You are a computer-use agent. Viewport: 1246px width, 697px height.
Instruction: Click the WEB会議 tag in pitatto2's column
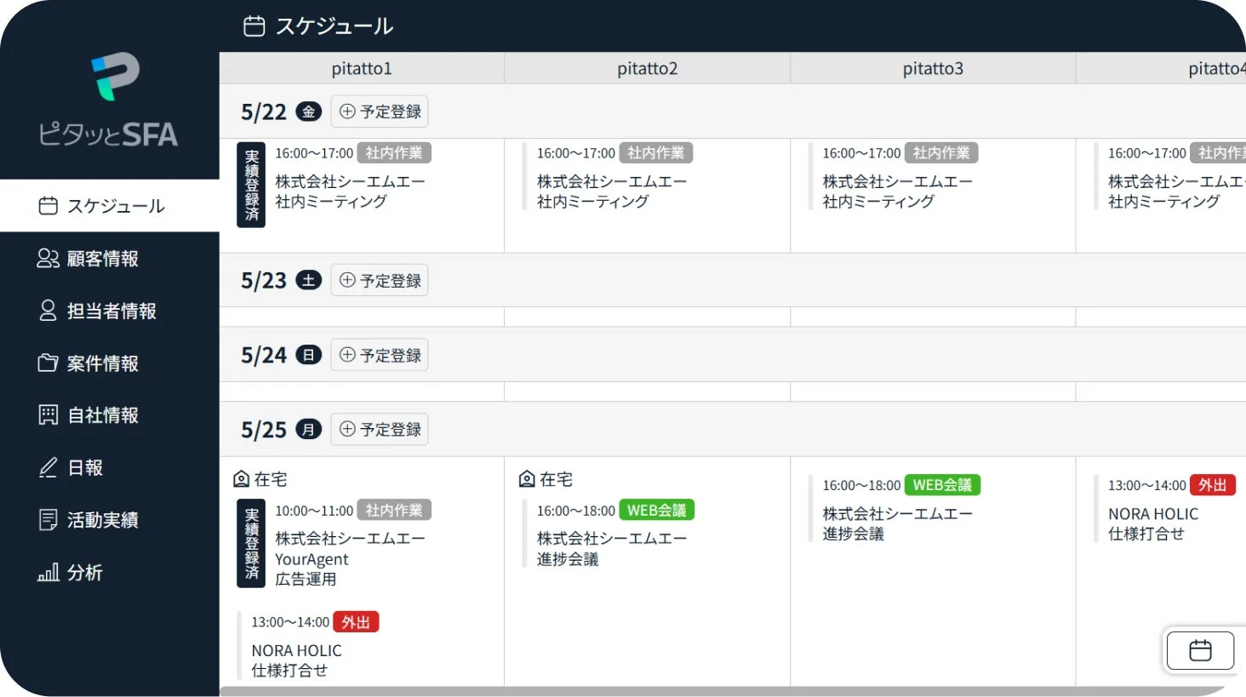656,510
